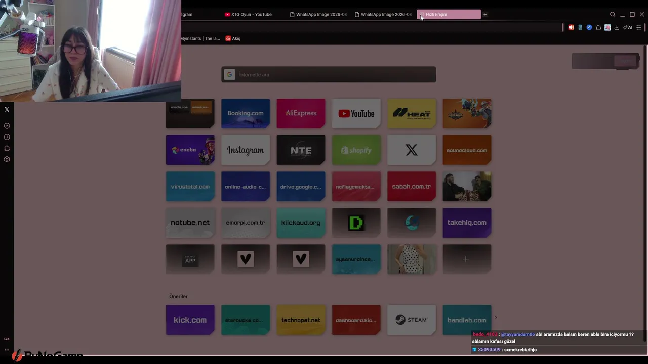Open the starbucks suggestion tile
648x364 pixels.
pos(246,320)
